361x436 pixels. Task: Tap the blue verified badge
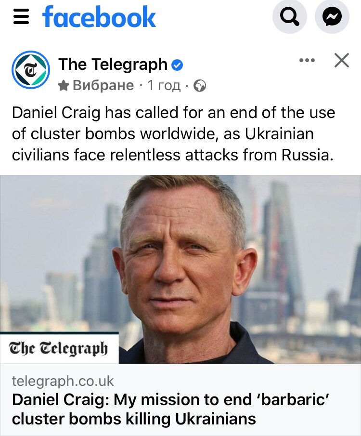click(177, 65)
